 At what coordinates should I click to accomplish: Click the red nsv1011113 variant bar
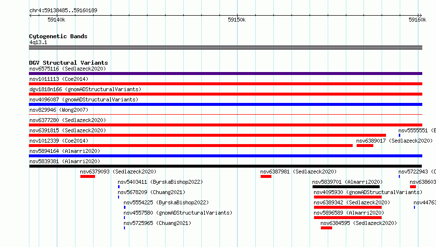coord(225,84)
